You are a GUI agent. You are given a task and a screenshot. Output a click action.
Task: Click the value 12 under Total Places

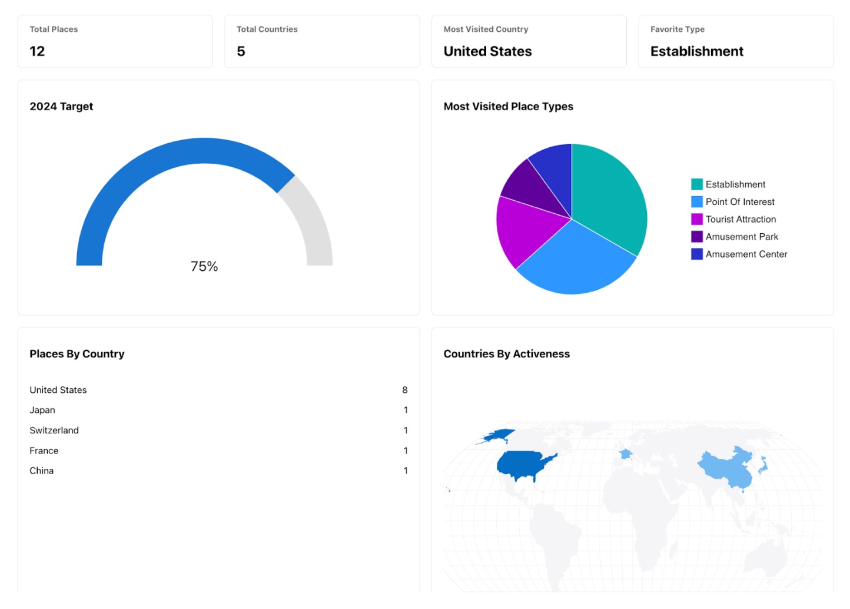[x=37, y=51]
